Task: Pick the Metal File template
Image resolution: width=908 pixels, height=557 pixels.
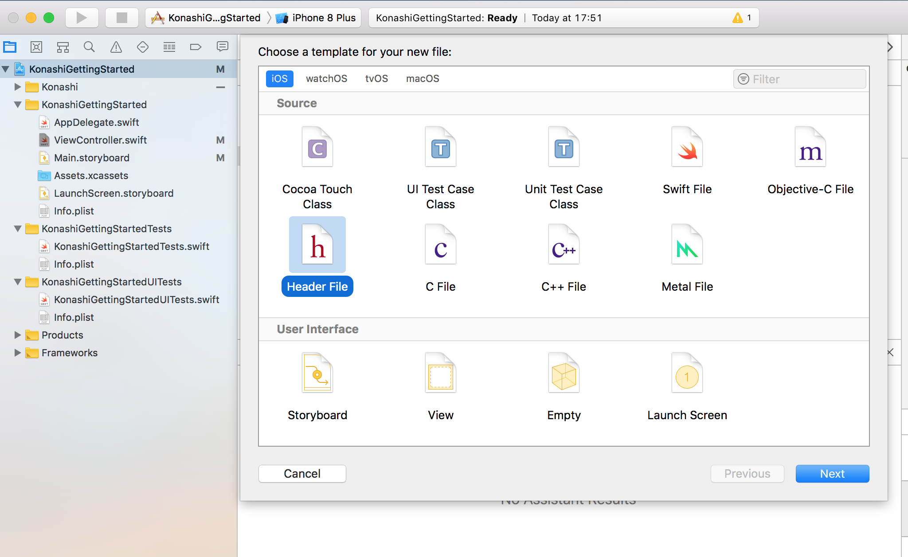Action: [x=687, y=245]
